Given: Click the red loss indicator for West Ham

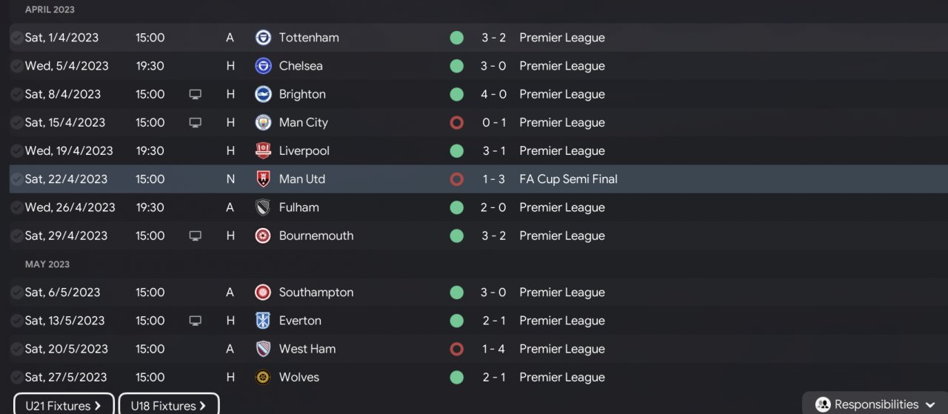Looking at the screenshot, I should [457, 349].
